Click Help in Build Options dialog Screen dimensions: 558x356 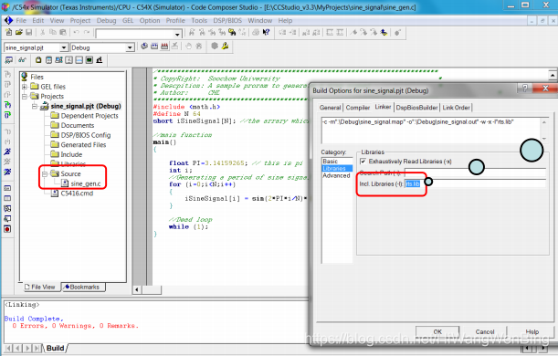click(532, 332)
